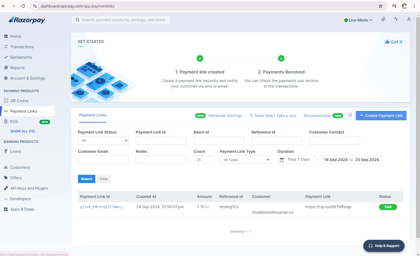Reload the page in browser
The image size is (420, 256).
click(x=23, y=6)
